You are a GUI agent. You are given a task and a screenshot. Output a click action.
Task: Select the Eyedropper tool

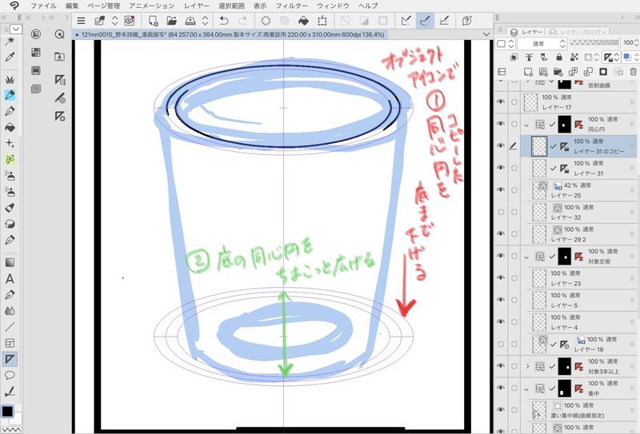(x=10, y=57)
